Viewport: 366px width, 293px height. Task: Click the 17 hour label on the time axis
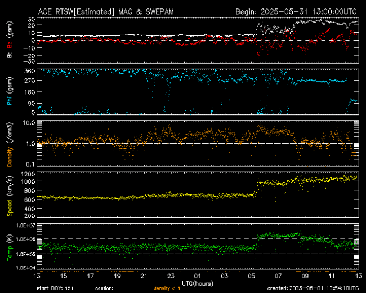point(91,276)
